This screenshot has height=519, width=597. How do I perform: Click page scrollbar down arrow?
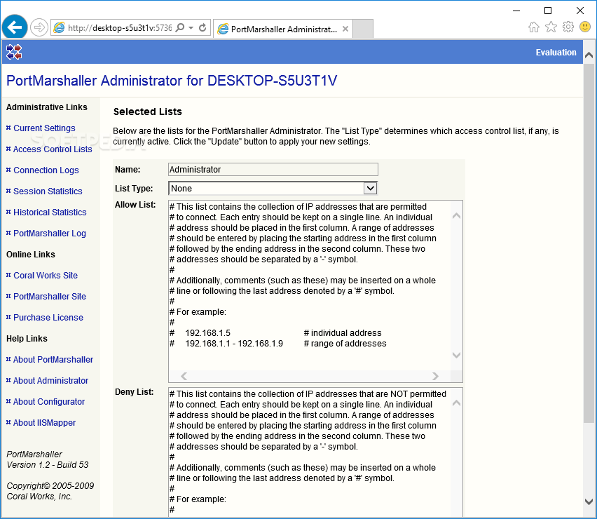click(589, 501)
